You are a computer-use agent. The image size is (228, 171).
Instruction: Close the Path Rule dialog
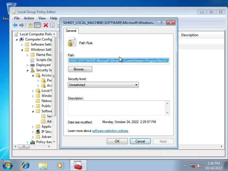171,23
